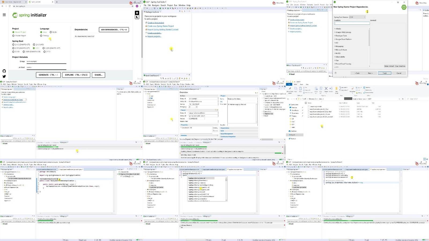Switch to the View tab in the File Explorer ribbon
This screenshot has height=241, width=429.
[307, 84]
